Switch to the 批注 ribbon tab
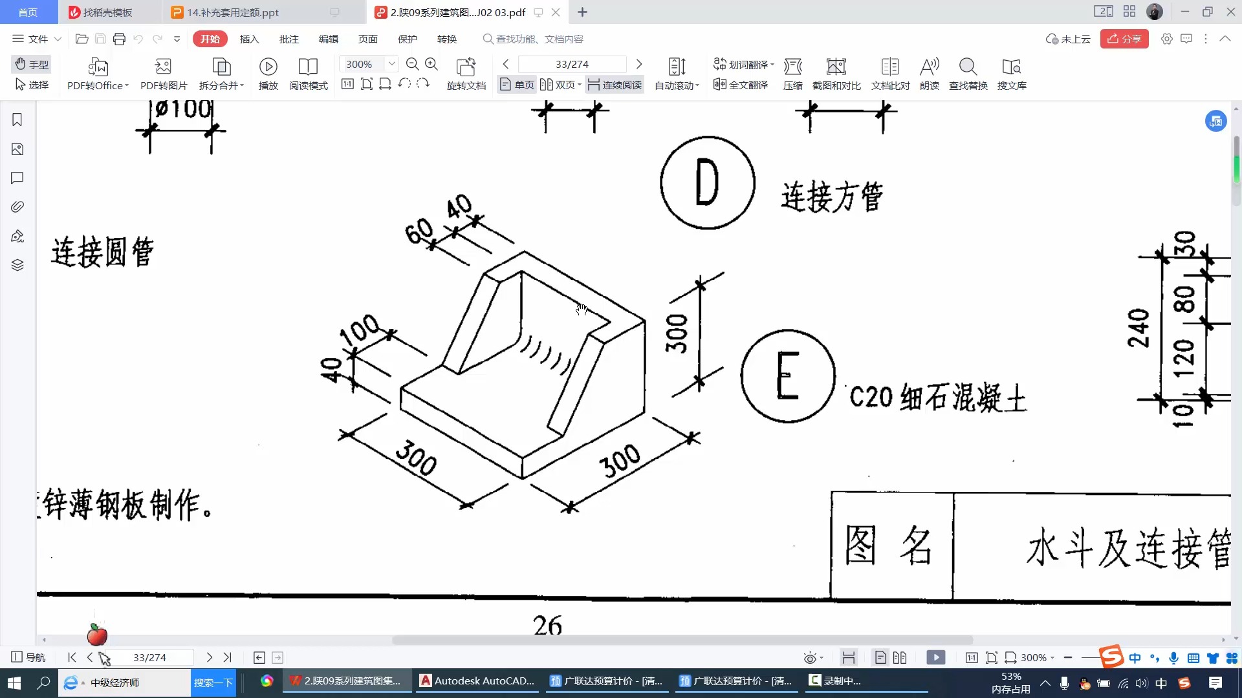The width and height of the screenshot is (1242, 698). point(289,39)
